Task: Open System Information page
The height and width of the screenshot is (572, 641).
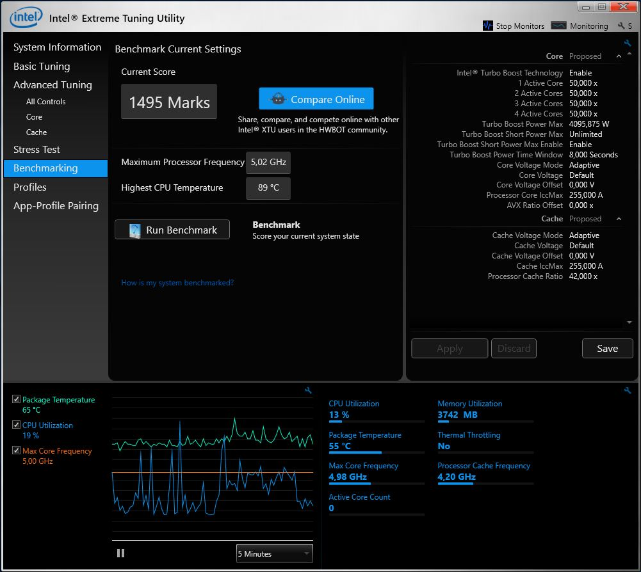Action: click(x=57, y=47)
